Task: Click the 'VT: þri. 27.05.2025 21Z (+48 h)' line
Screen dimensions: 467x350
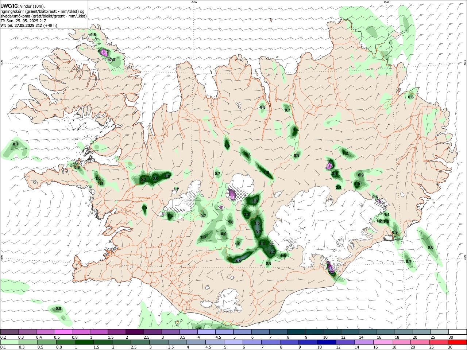Action: (29, 26)
